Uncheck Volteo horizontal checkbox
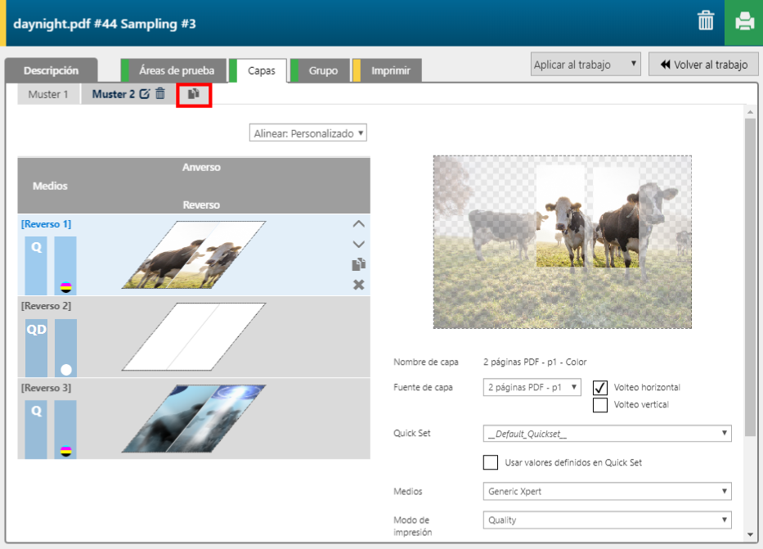 click(x=600, y=388)
